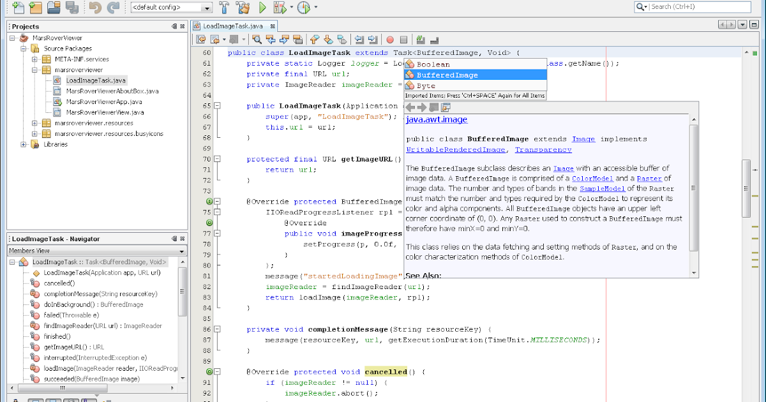
Task: Create a new file
Action: (x=17, y=8)
